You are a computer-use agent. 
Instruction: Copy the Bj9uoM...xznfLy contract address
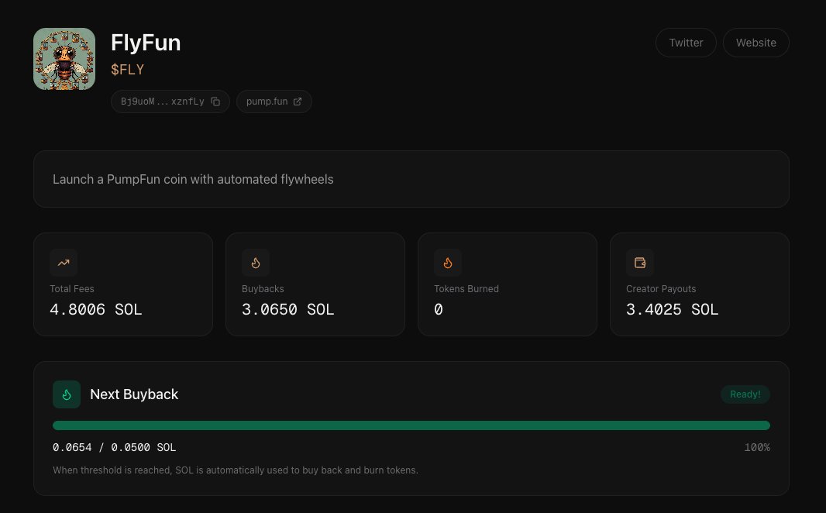tap(215, 102)
